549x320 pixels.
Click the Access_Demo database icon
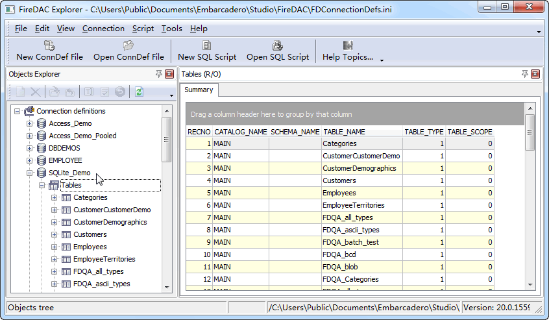pos(42,123)
